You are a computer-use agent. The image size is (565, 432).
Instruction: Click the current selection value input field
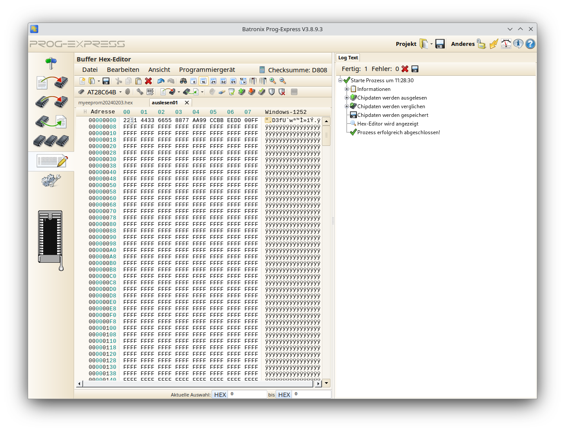248,394
